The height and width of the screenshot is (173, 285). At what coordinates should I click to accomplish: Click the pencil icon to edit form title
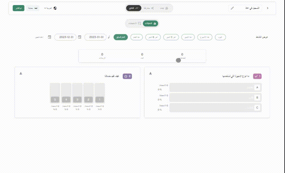[232, 8]
